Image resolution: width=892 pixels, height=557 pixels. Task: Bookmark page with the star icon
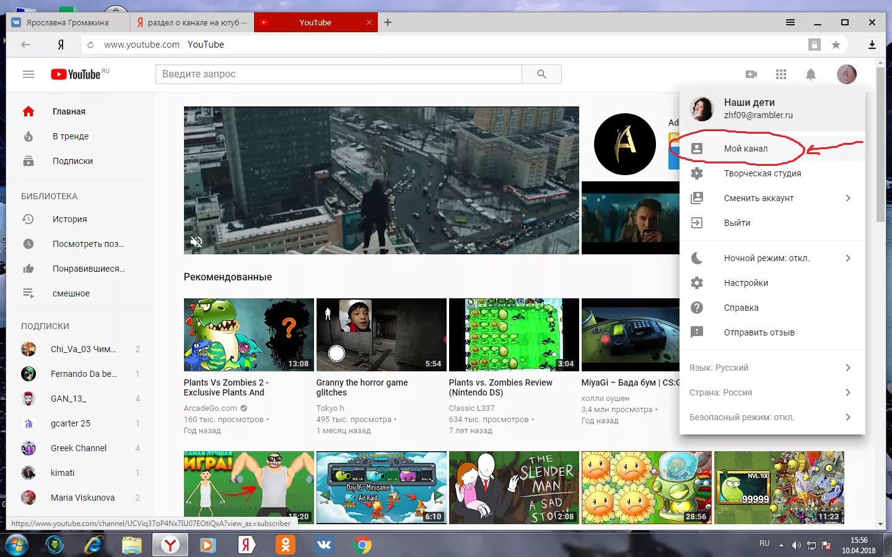[x=836, y=45]
